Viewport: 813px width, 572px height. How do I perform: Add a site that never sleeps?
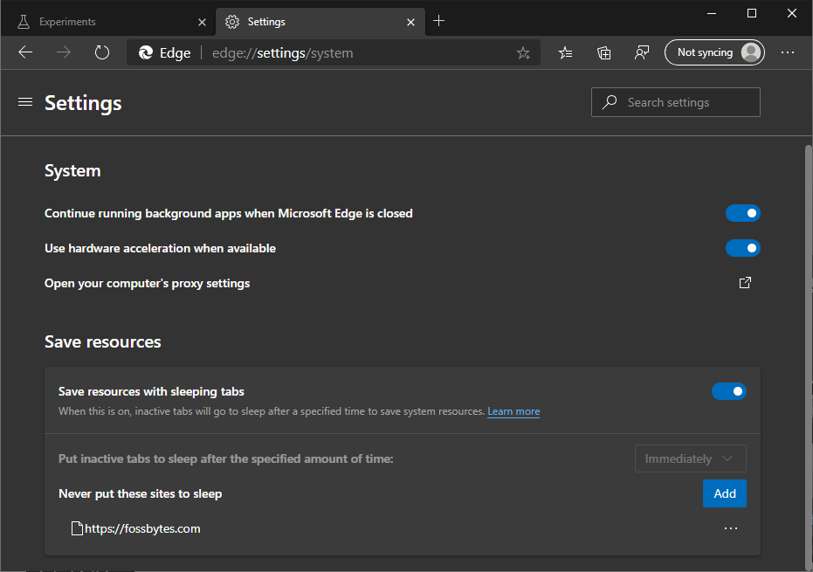coord(724,493)
